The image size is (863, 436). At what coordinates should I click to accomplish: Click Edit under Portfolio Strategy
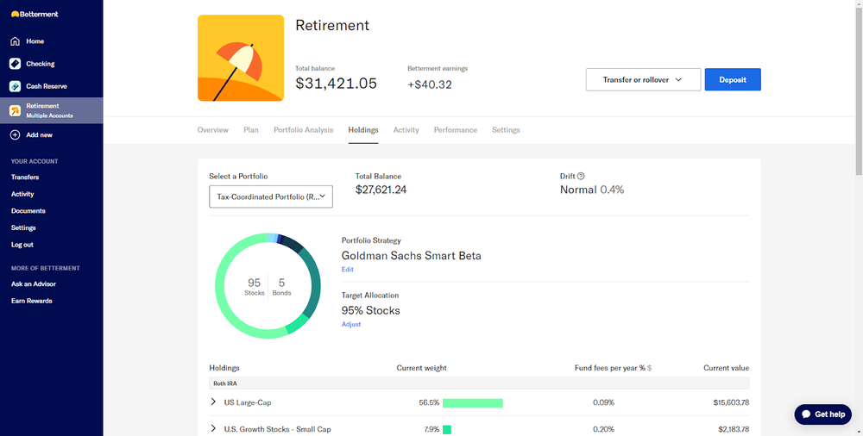347,270
